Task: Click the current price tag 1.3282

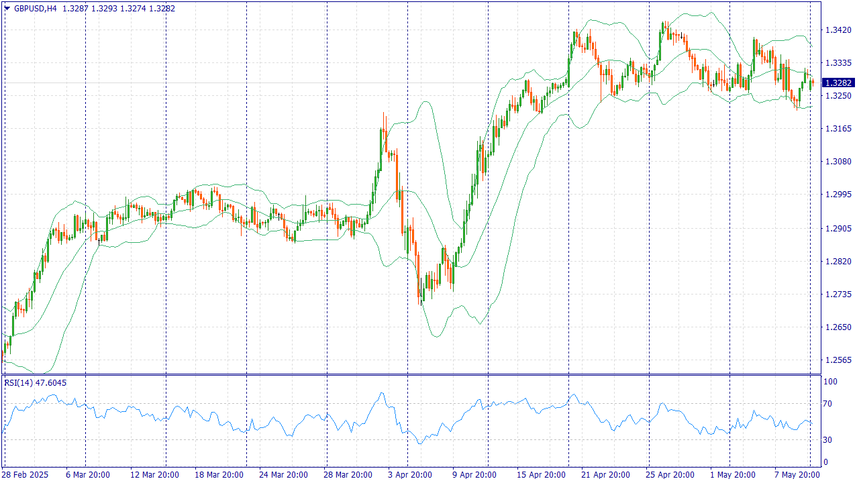Action: 838,83
